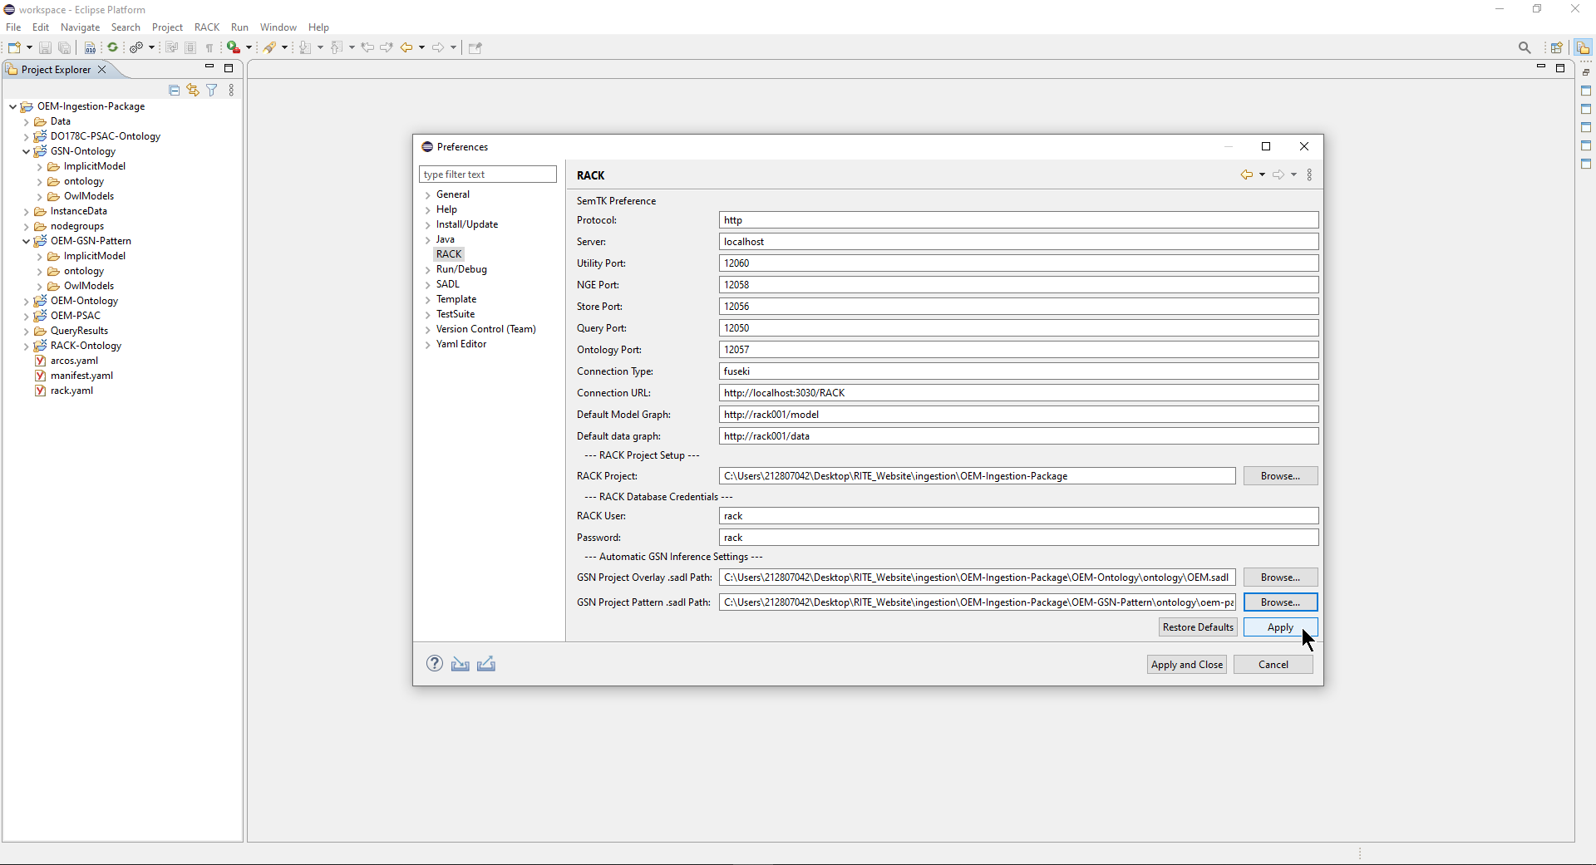
Task: Toggle Link with Editor in Project Explorer
Action: tap(193, 90)
